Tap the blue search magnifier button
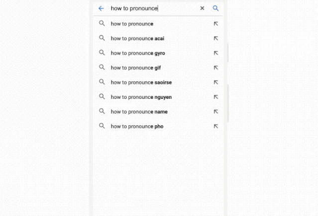Image resolution: width=318 pixels, height=216 pixels. [215, 8]
